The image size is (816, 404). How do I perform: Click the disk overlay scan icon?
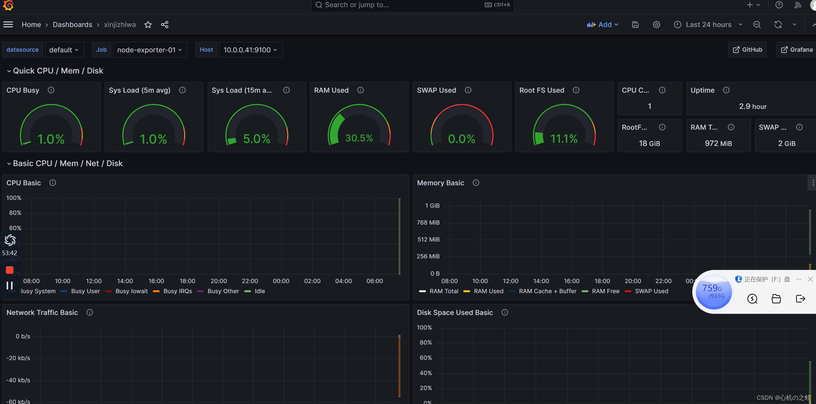point(752,298)
